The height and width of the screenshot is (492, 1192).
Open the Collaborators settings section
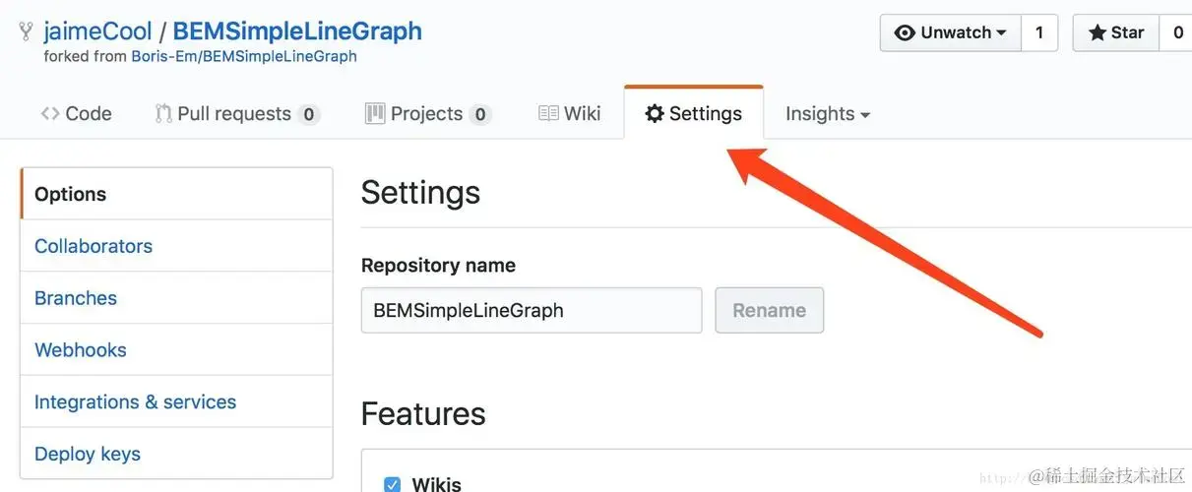[94, 246]
